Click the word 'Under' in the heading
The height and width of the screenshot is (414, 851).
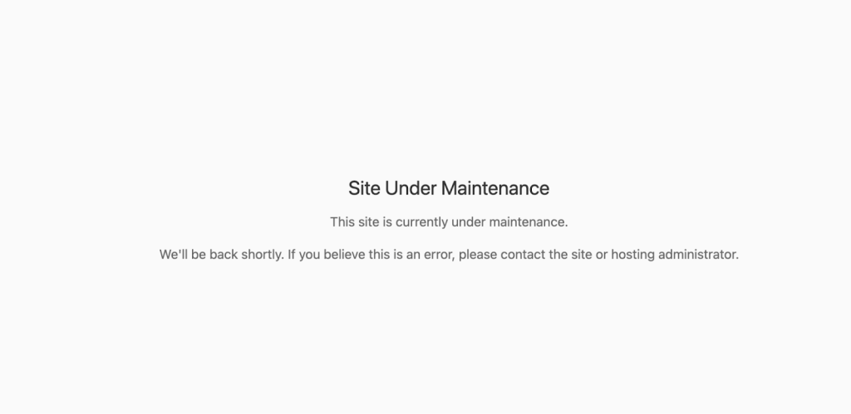[411, 188]
